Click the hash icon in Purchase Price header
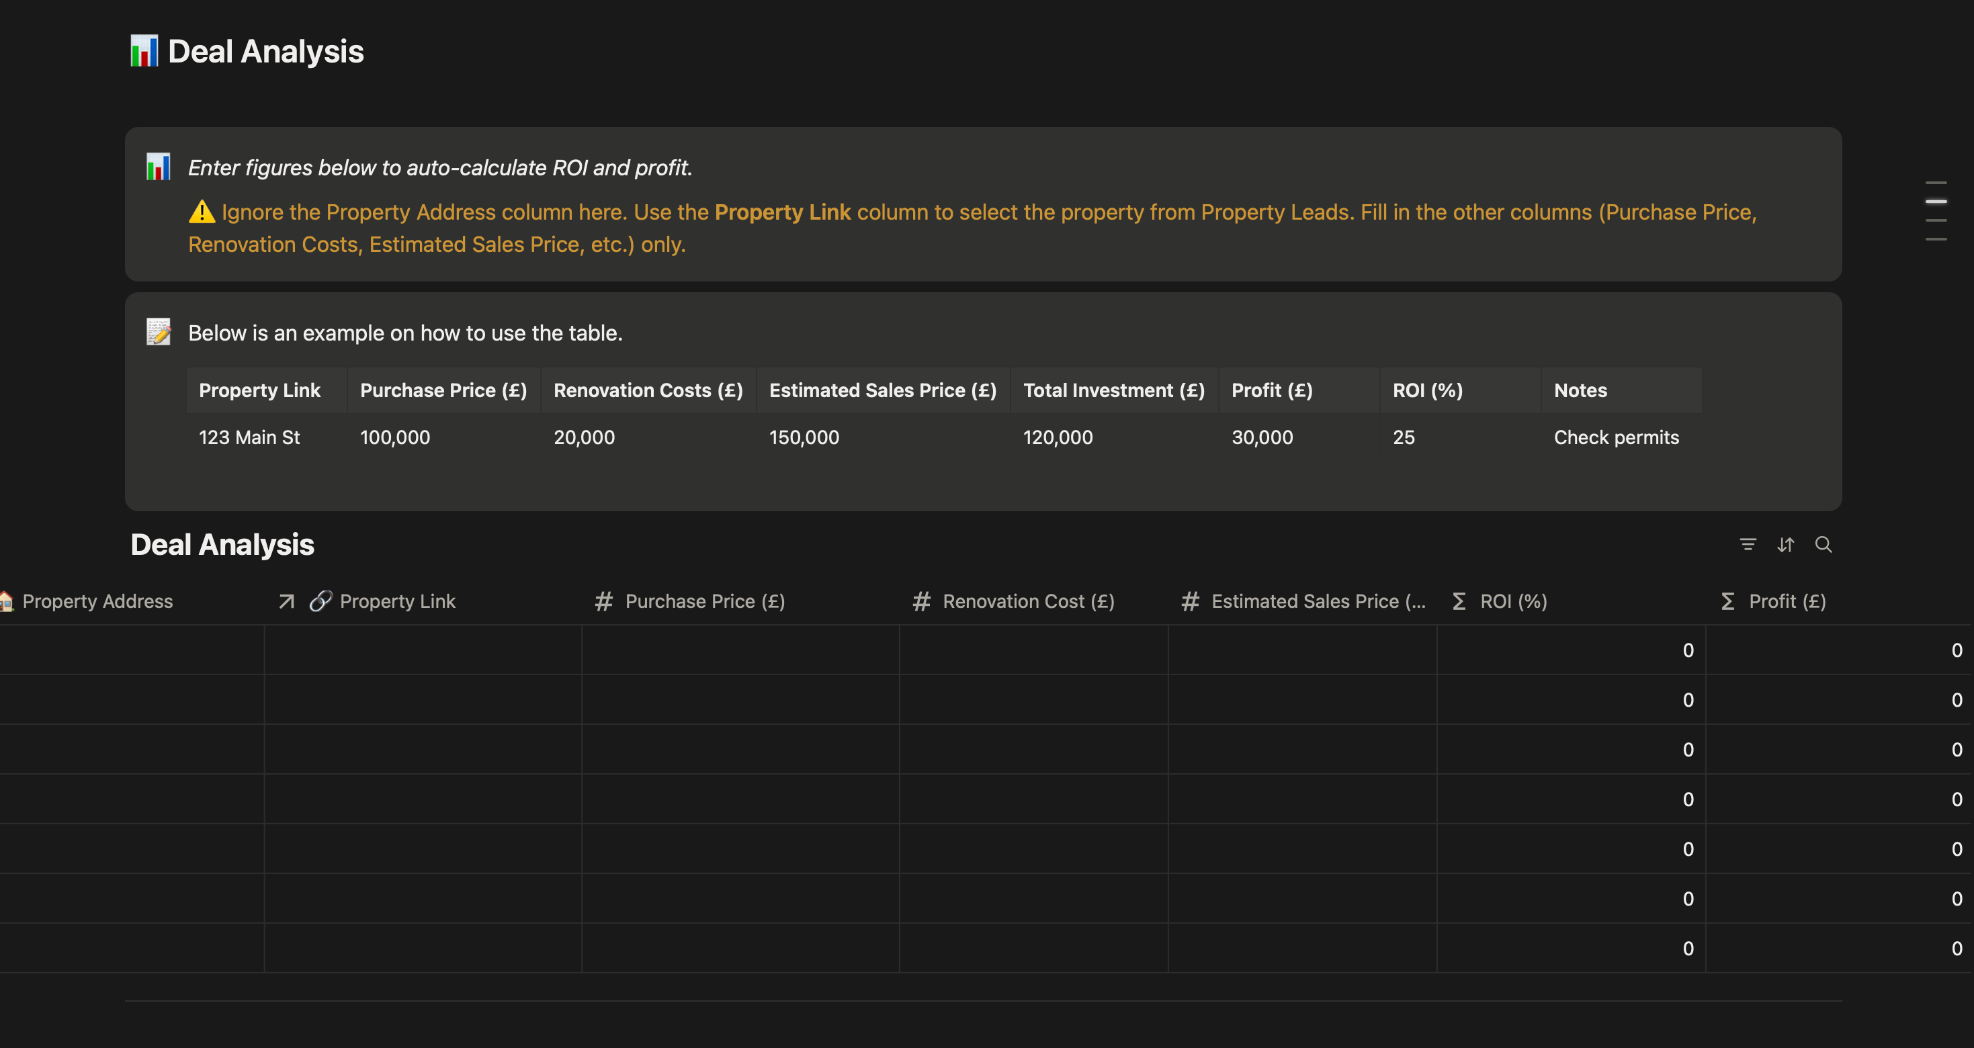The image size is (1974, 1048). (x=604, y=601)
